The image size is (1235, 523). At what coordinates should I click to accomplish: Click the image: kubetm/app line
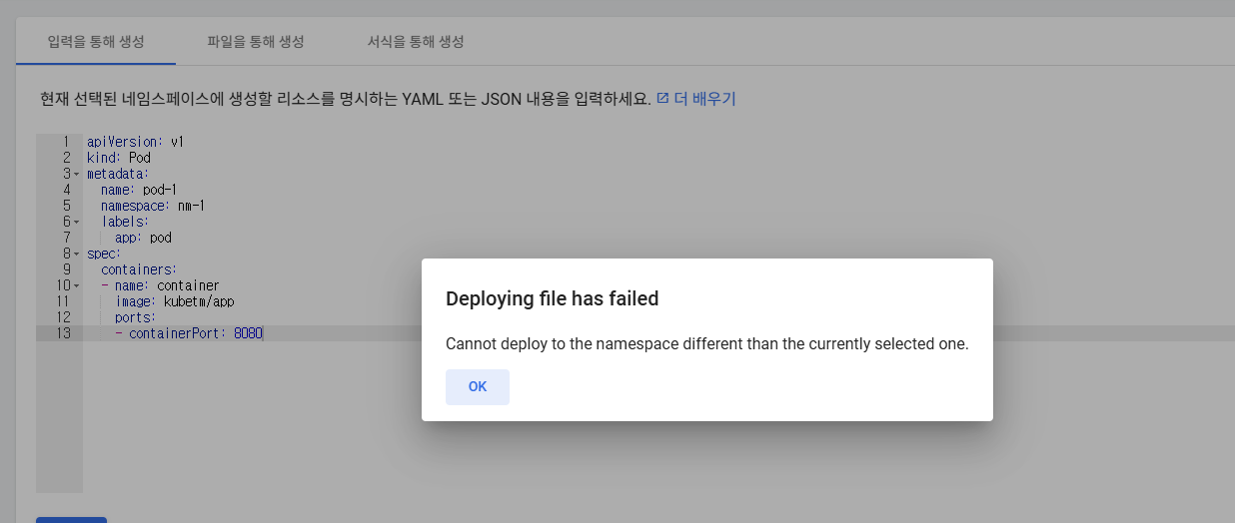[x=175, y=301]
